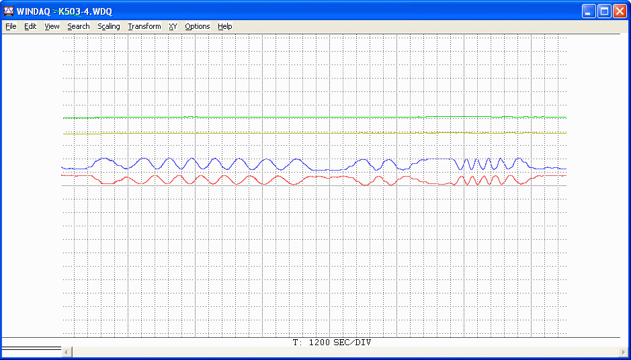Screen dimensions: 631x360
Task: Open the View menu
Action: click(52, 26)
